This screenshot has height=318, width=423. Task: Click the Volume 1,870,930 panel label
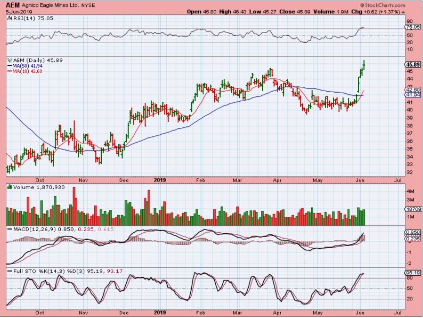pos(39,187)
